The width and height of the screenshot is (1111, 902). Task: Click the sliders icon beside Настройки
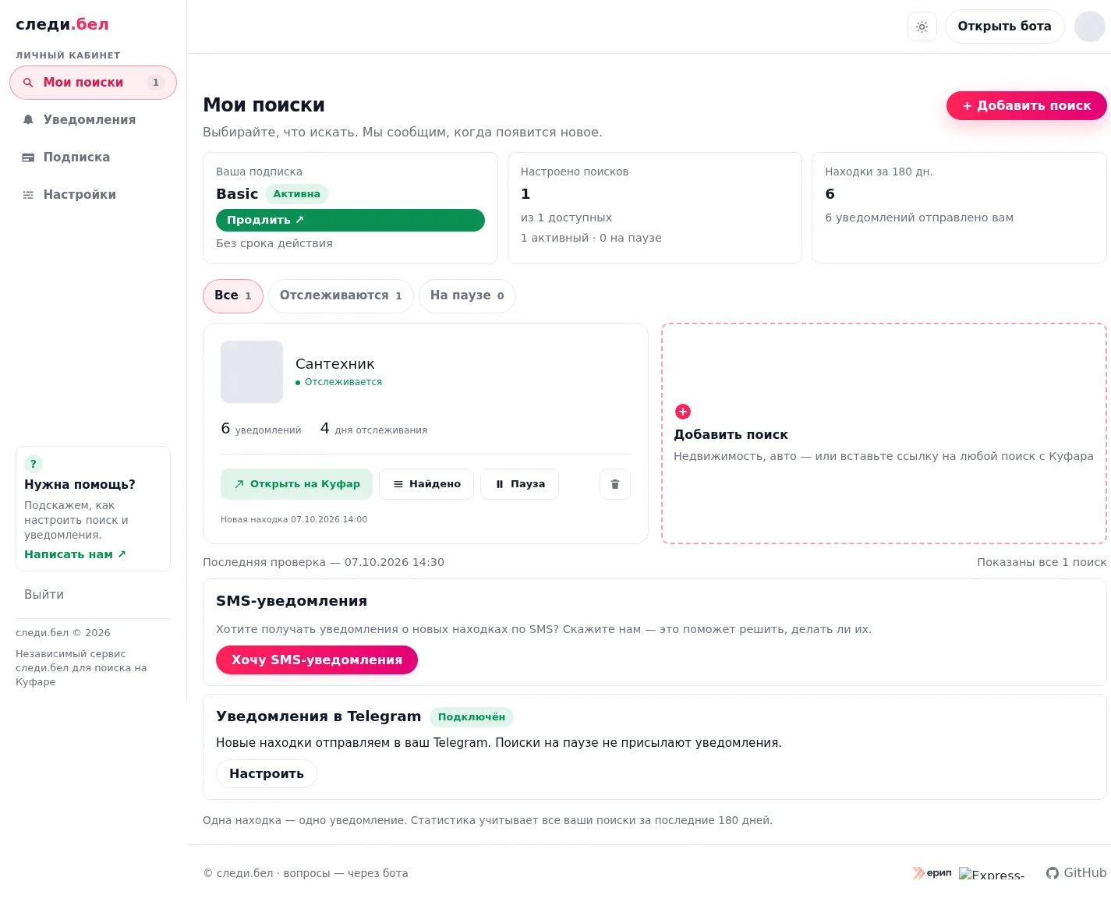pyautogui.click(x=28, y=195)
